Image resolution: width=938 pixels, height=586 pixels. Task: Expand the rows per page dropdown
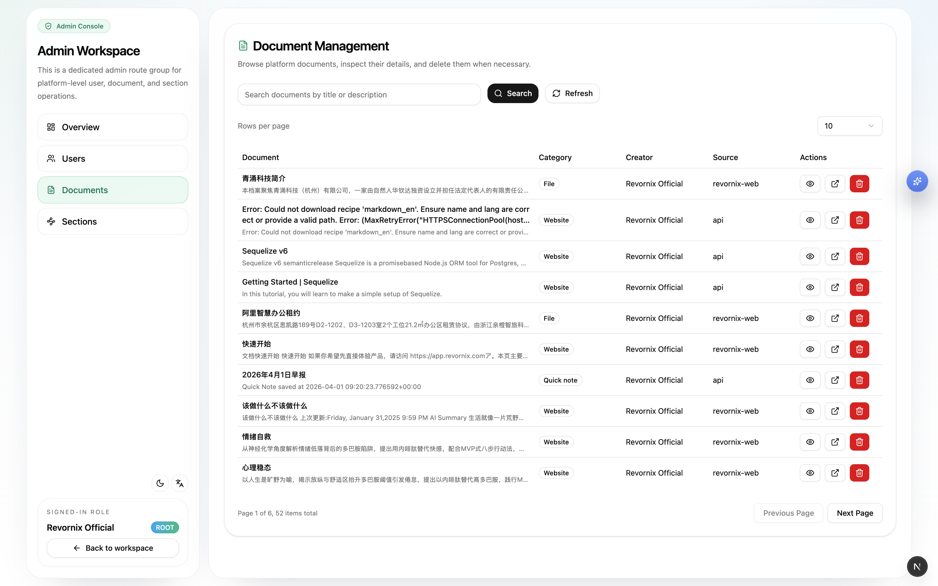point(849,126)
